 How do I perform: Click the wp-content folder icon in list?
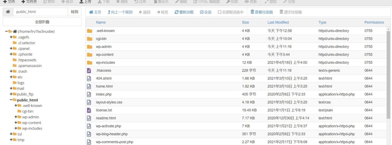pos(90,55)
